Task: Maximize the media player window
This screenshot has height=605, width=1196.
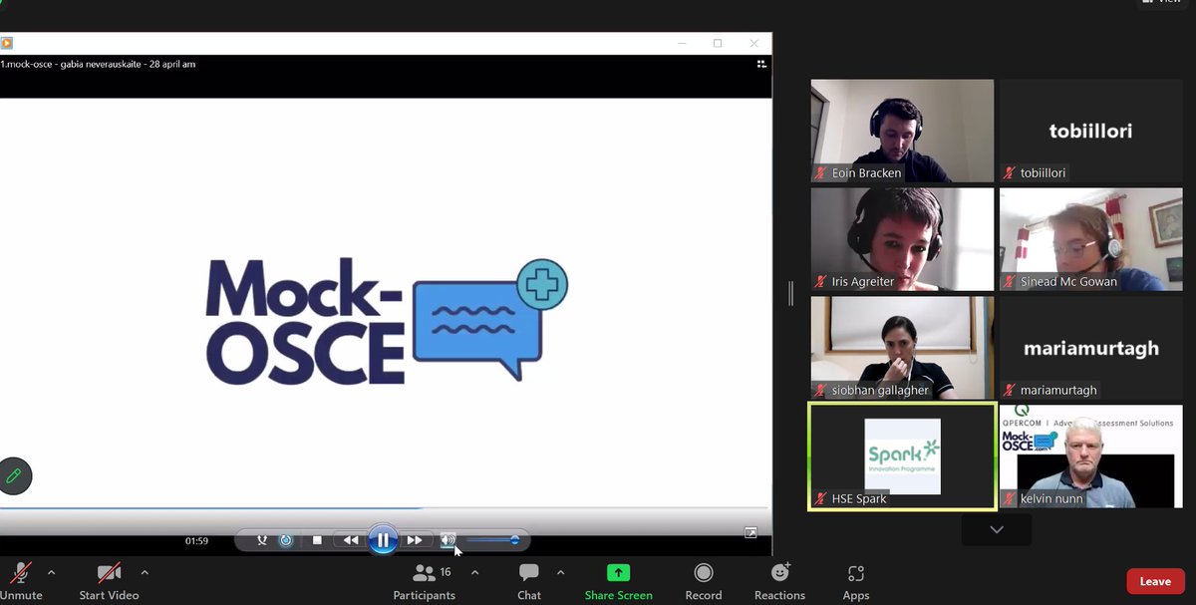Action: (x=718, y=43)
